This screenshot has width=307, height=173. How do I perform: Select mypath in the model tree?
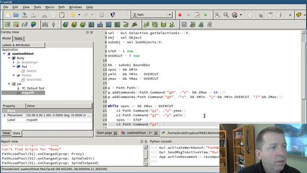(28, 93)
